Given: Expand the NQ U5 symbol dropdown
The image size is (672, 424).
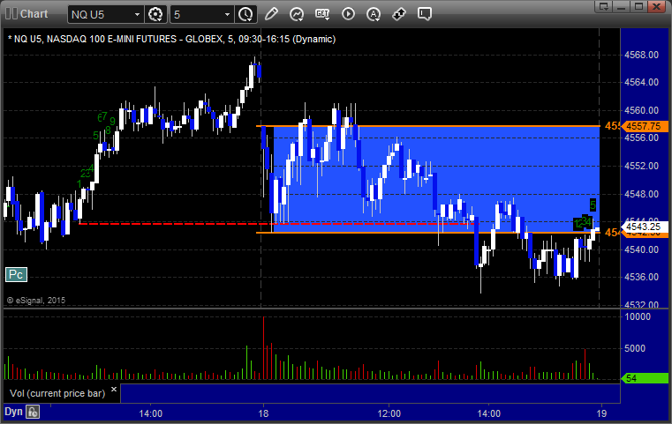Looking at the screenshot, I should [137, 15].
